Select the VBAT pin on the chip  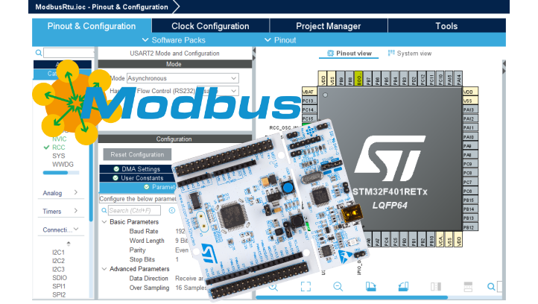coord(309,92)
